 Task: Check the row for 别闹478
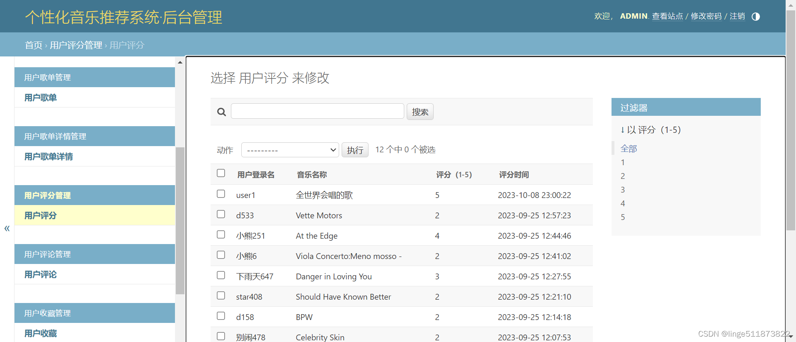coord(221,336)
